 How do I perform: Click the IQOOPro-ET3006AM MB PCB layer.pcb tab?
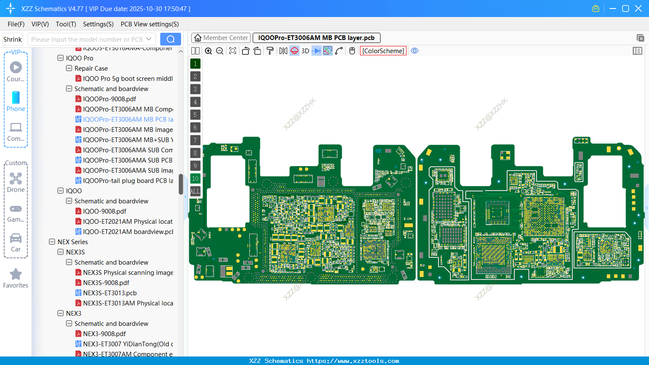[316, 37]
